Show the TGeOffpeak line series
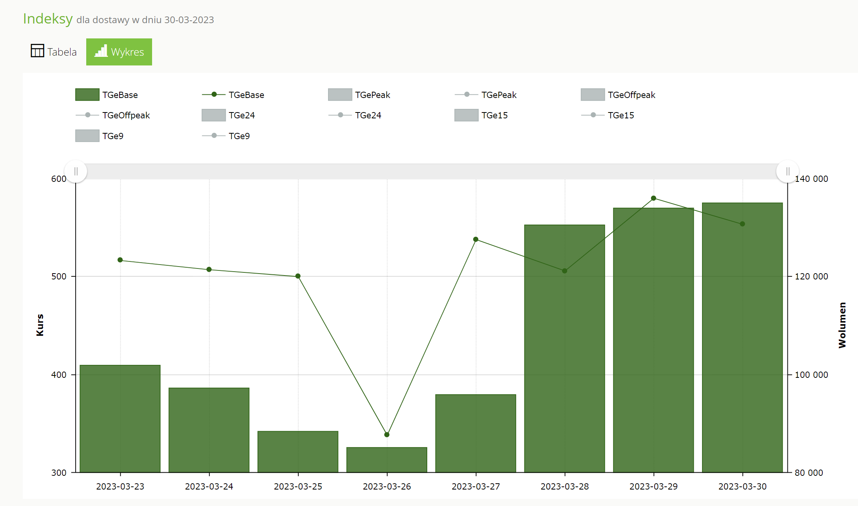The width and height of the screenshot is (858, 506). pyautogui.click(x=87, y=115)
